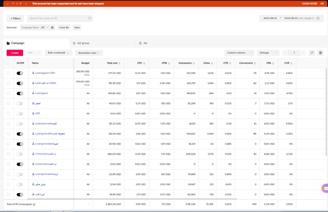Open the help chat bubble
The height and width of the screenshot is (212, 328).
(x=325, y=188)
